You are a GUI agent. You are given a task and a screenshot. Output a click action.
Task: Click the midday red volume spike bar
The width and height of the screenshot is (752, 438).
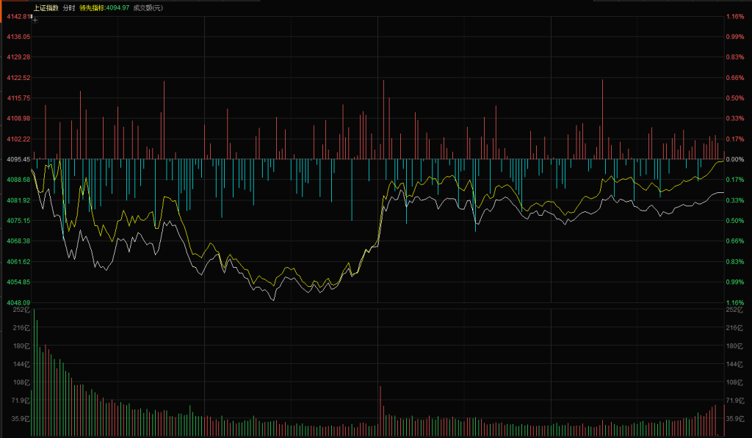pyautogui.click(x=380, y=411)
